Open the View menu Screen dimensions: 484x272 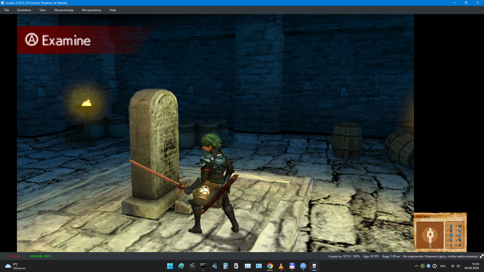click(x=43, y=10)
